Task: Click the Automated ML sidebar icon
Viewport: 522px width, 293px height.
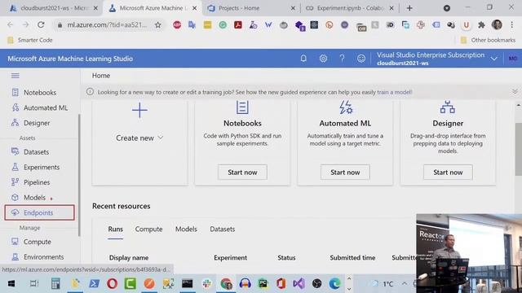Action: pyautogui.click(x=15, y=107)
